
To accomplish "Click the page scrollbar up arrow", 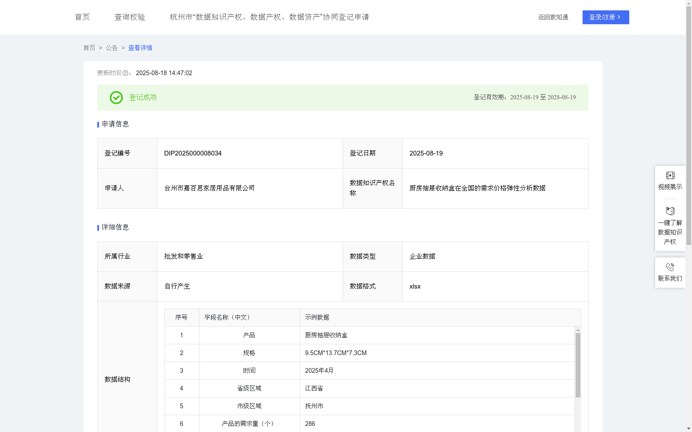I will coord(689,3).
